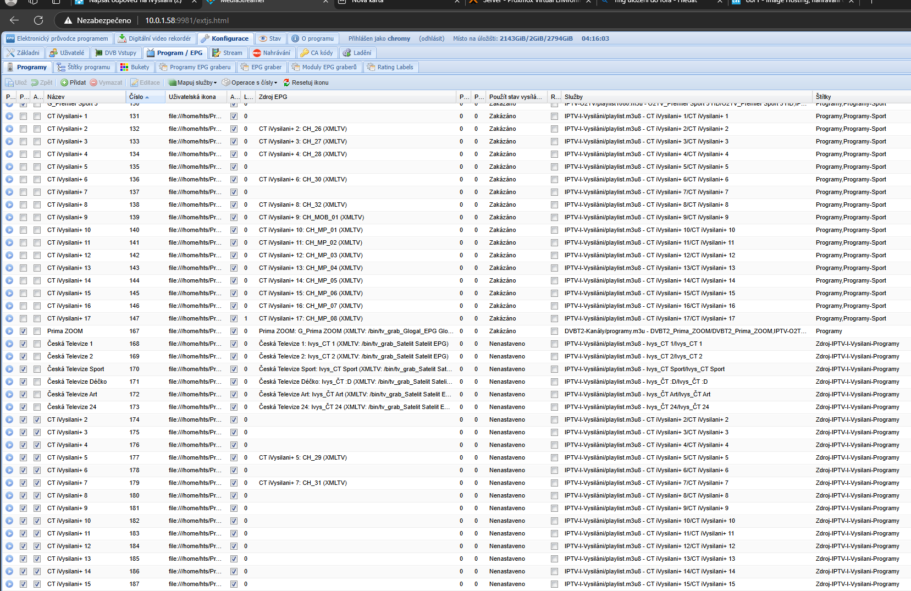Open the Nahrávání configuration section
The image size is (911, 591).
(x=272, y=53)
